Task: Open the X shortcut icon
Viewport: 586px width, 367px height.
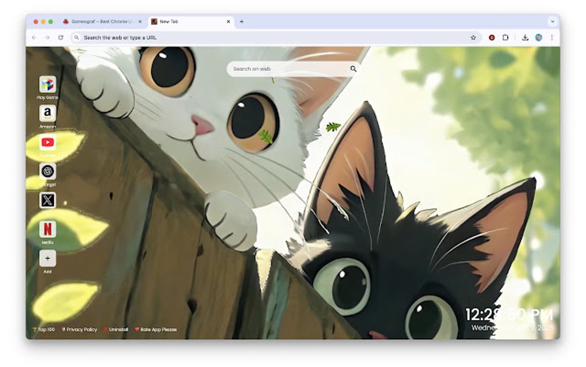Action: tap(48, 201)
